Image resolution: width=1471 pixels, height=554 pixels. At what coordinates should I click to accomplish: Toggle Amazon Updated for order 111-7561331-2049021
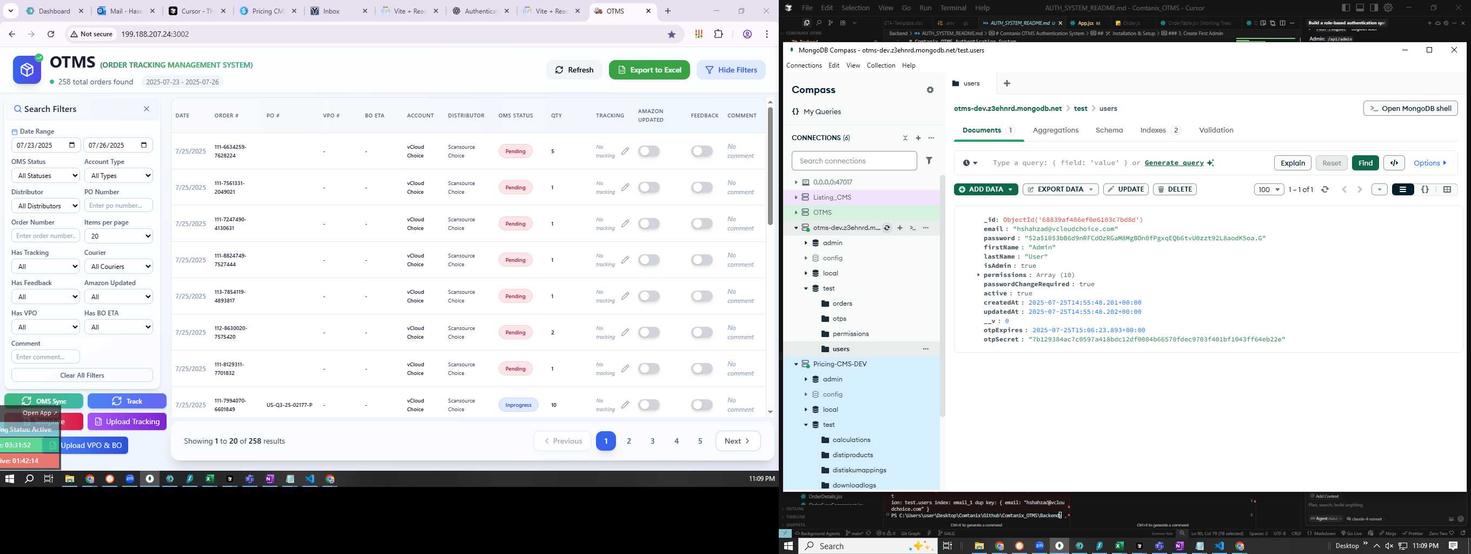coord(650,187)
